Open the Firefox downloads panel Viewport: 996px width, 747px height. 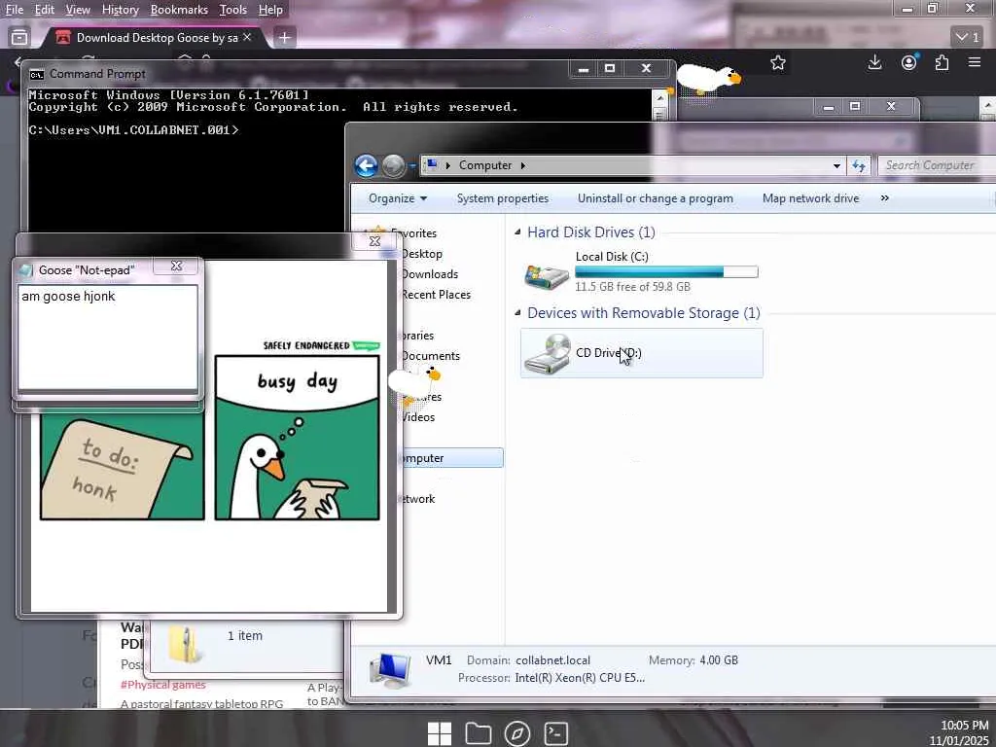tap(874, 62)
